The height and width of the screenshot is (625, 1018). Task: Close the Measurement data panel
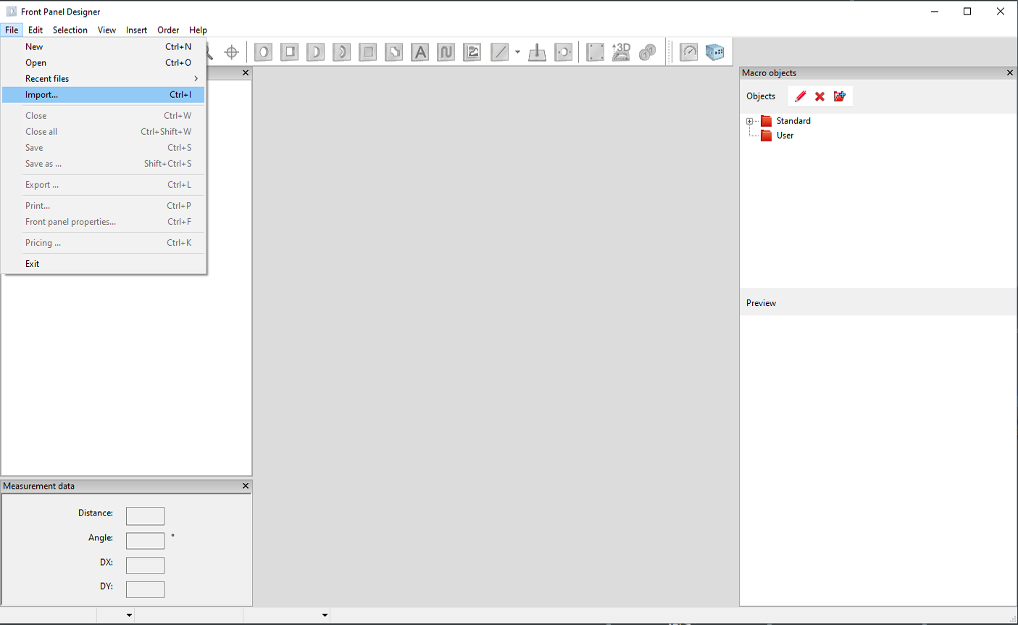pos(245,486)
